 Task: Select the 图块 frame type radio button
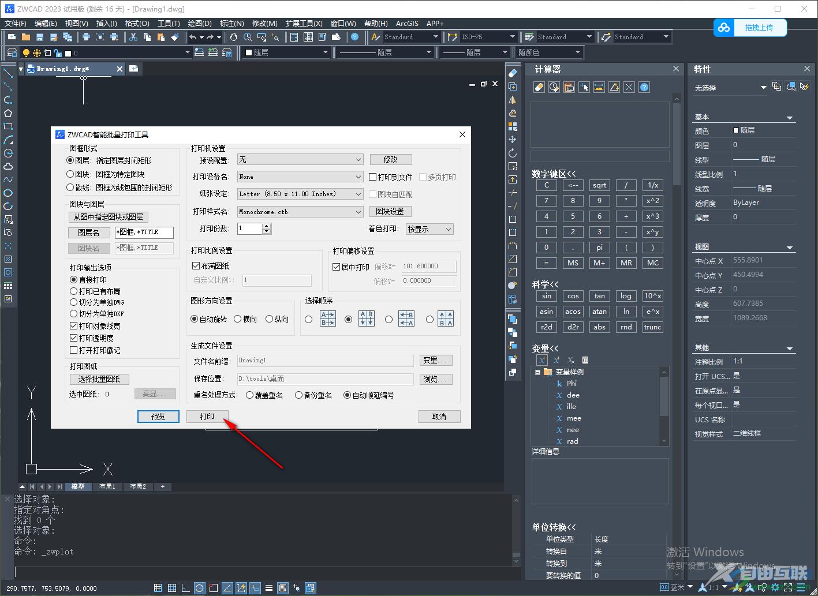tap(70, 174)
